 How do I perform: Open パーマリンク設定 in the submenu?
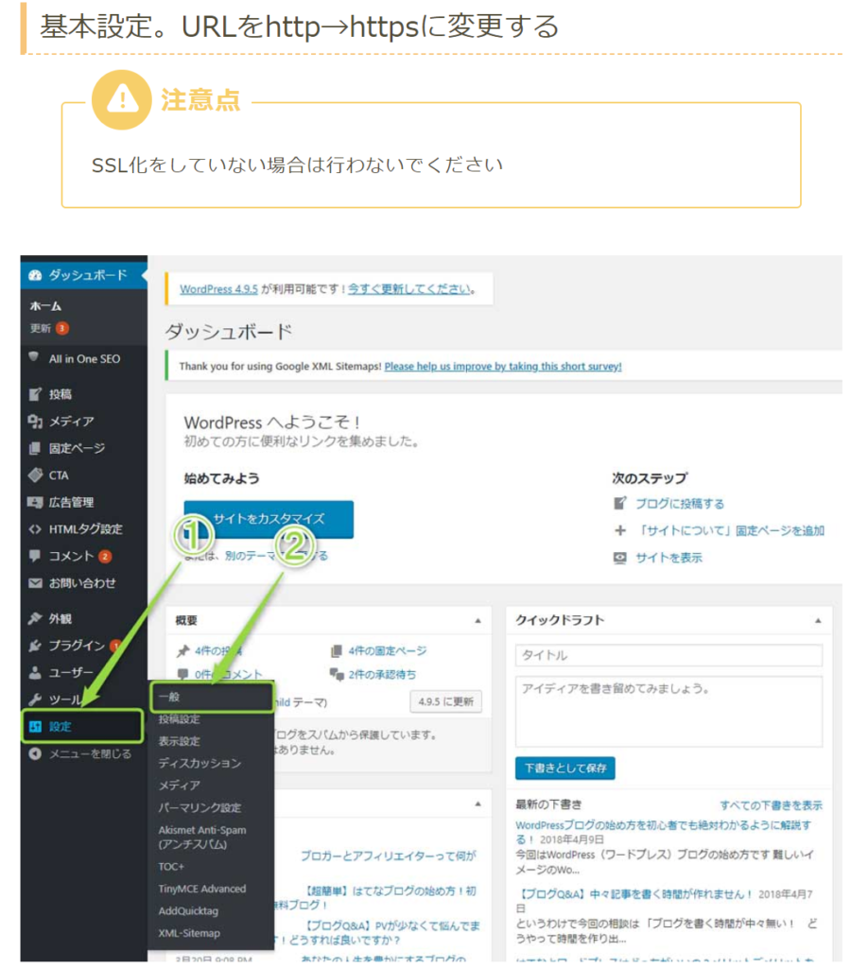(200, 807)
